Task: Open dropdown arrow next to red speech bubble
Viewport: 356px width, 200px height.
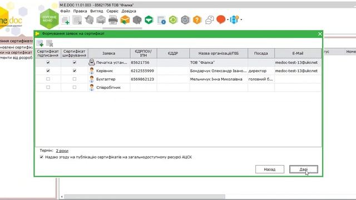Action: [228, 20]
